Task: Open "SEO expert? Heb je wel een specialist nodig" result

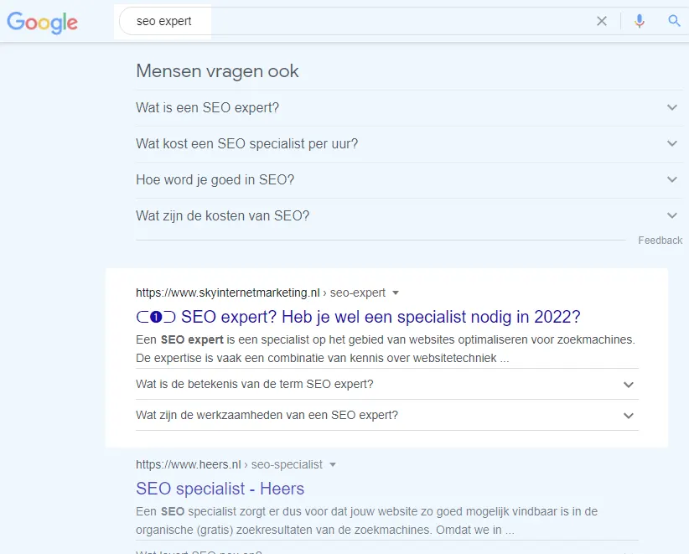Action: click(358, 317)
